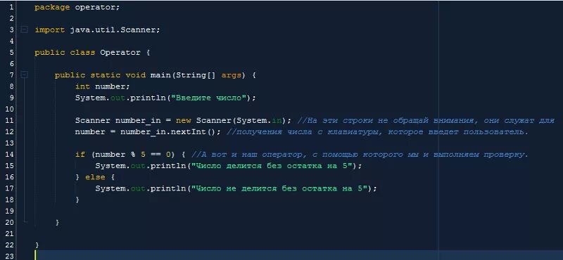The image size is (563, 260).
Task: Click 'main(String[] args)' method signature
Action: coord(198,75)
